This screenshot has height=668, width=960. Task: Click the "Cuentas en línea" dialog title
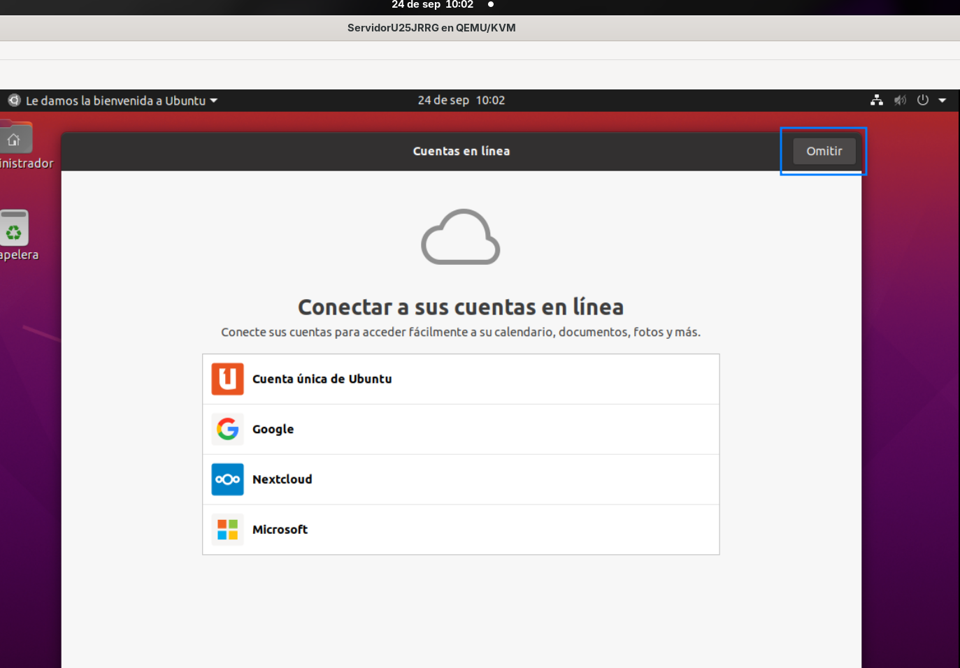pyautogui.click(x=461, y=151)
